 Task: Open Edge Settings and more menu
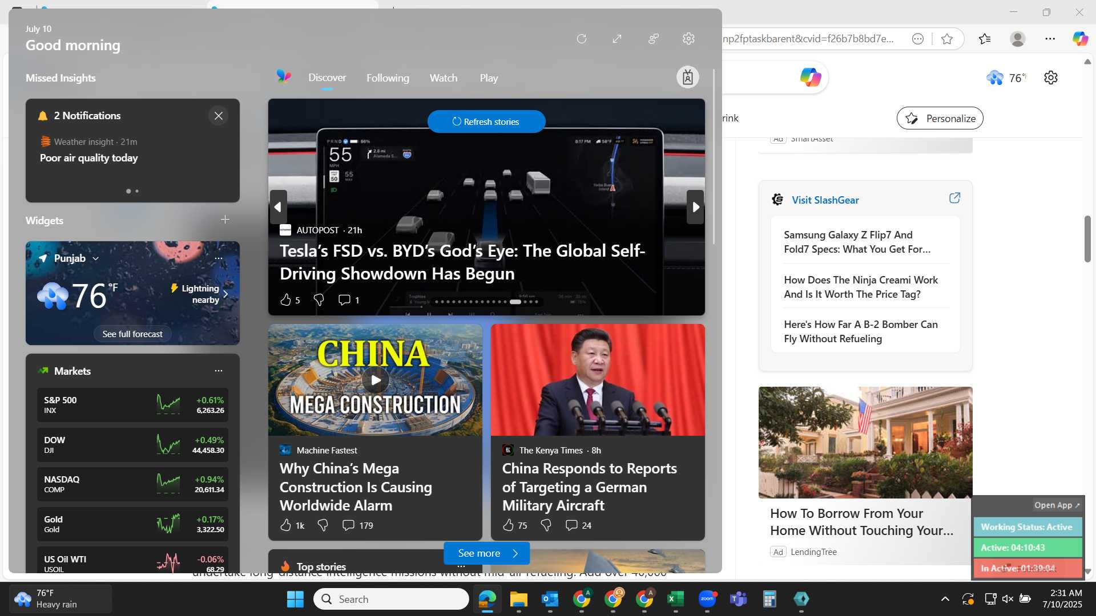click(1050, 39)
